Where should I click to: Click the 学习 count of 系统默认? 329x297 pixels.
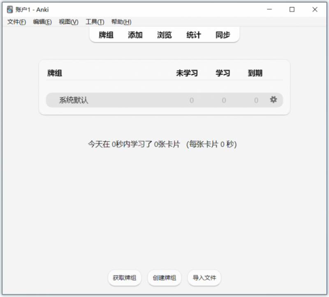[x=224, y=100]
